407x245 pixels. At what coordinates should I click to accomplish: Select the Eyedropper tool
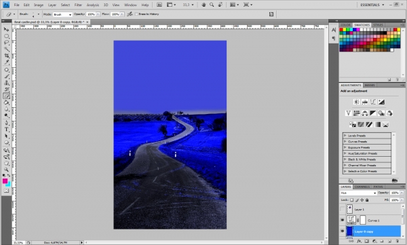(x=6, y=62)
